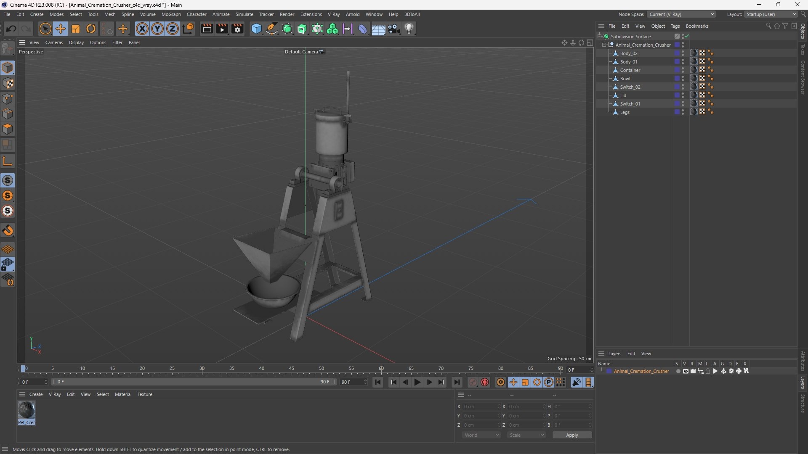
Task: Collapse Animal_Cremation_Crusher null tree node
Action: click(604, 45)
